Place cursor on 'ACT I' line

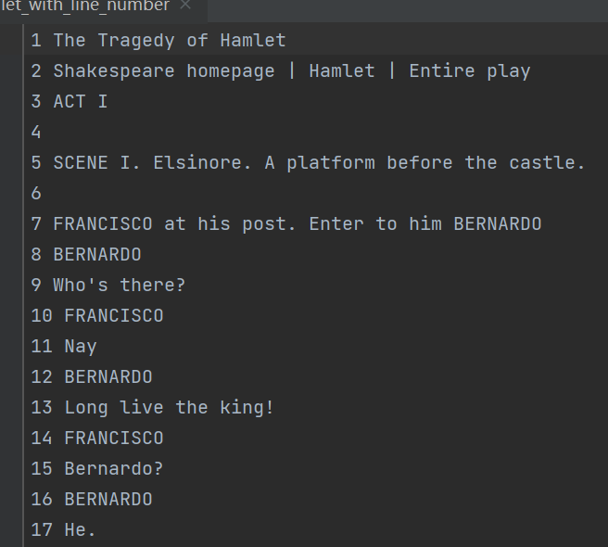point(80,102)
